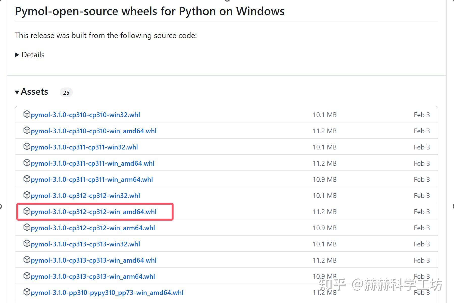Click the Assets count badge showing 25
454x303 pixels.
pyautogui.click(x=66, y=93)
